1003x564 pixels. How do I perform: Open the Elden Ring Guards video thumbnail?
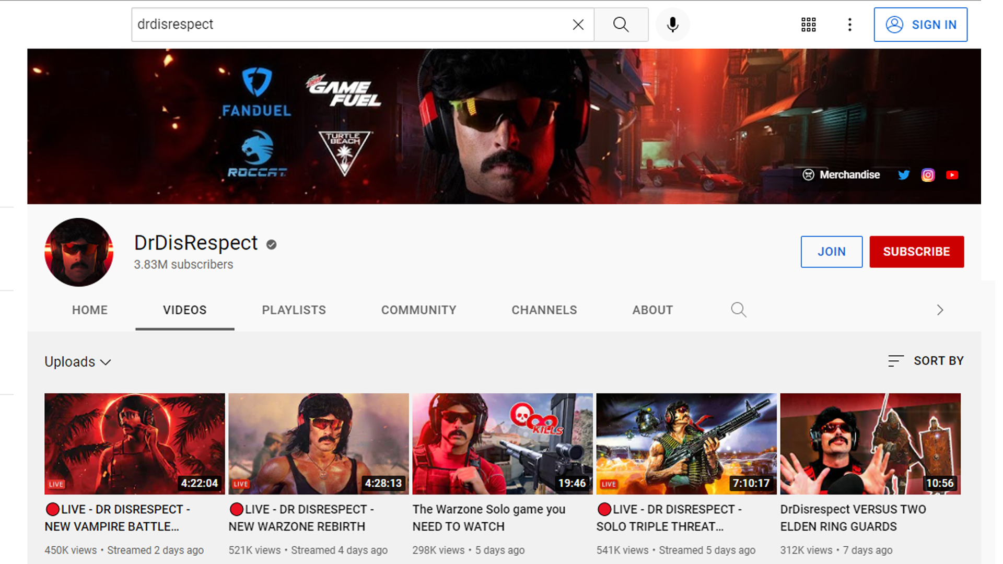coord(870,444)
